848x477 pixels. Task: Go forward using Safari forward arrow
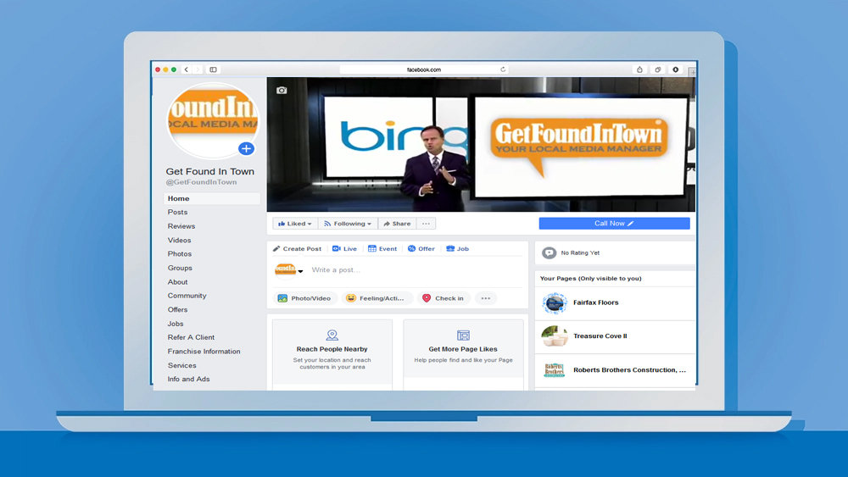coord(198,69)
